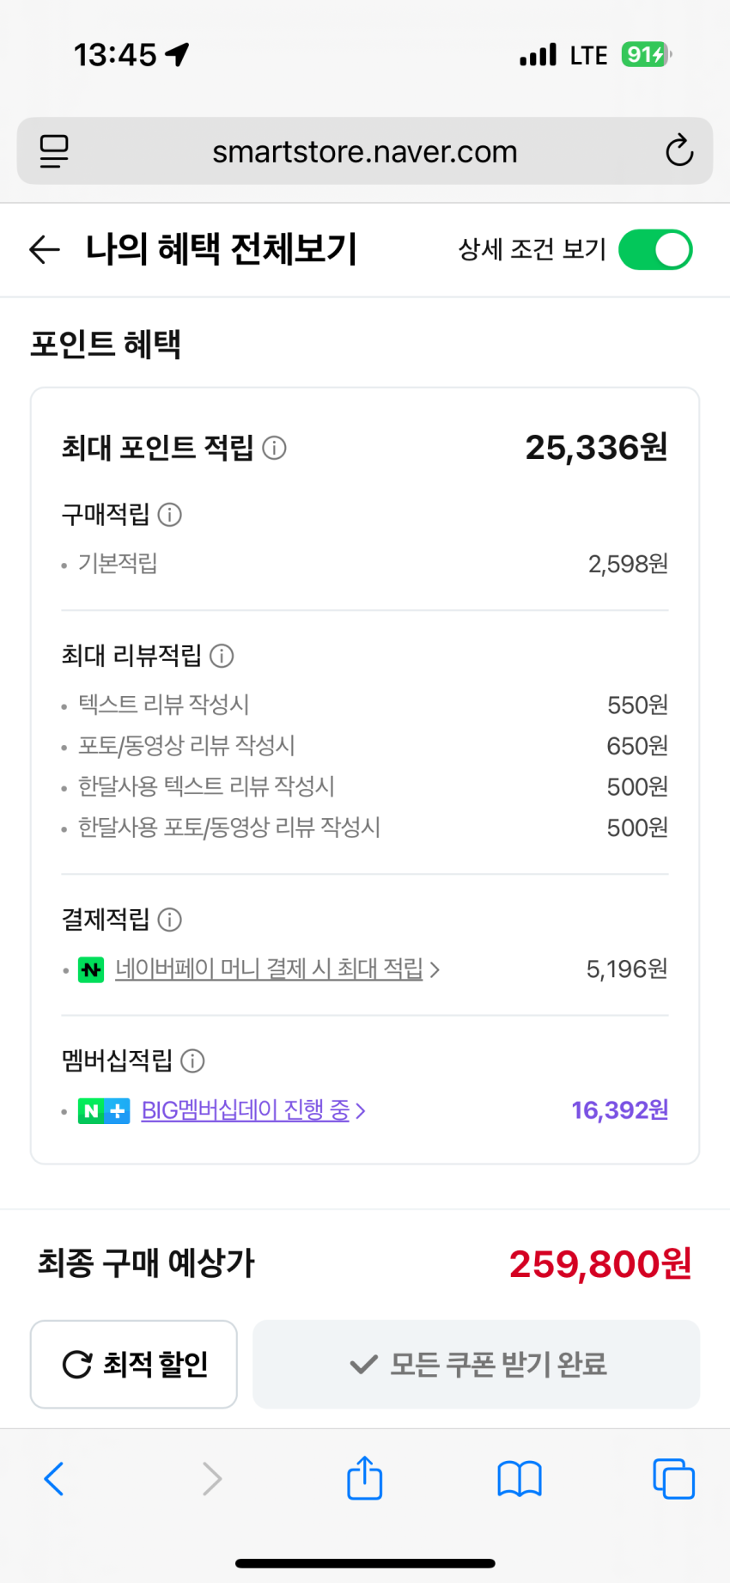Open the Safari tabs overview icon

click(x=673, y=1479)
